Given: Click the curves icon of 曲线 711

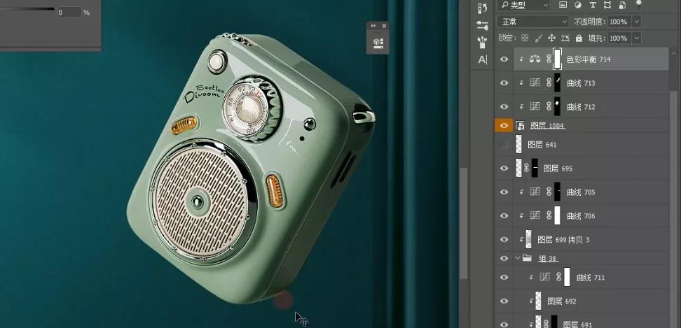Looking at the screenshot, I should click(544, 278).
